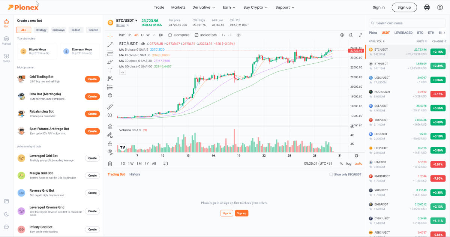Select the crosshair cursor tool

(110, 36)
